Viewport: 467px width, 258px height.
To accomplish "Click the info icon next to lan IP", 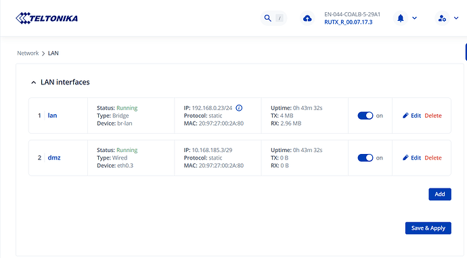I will click(239, 108).
